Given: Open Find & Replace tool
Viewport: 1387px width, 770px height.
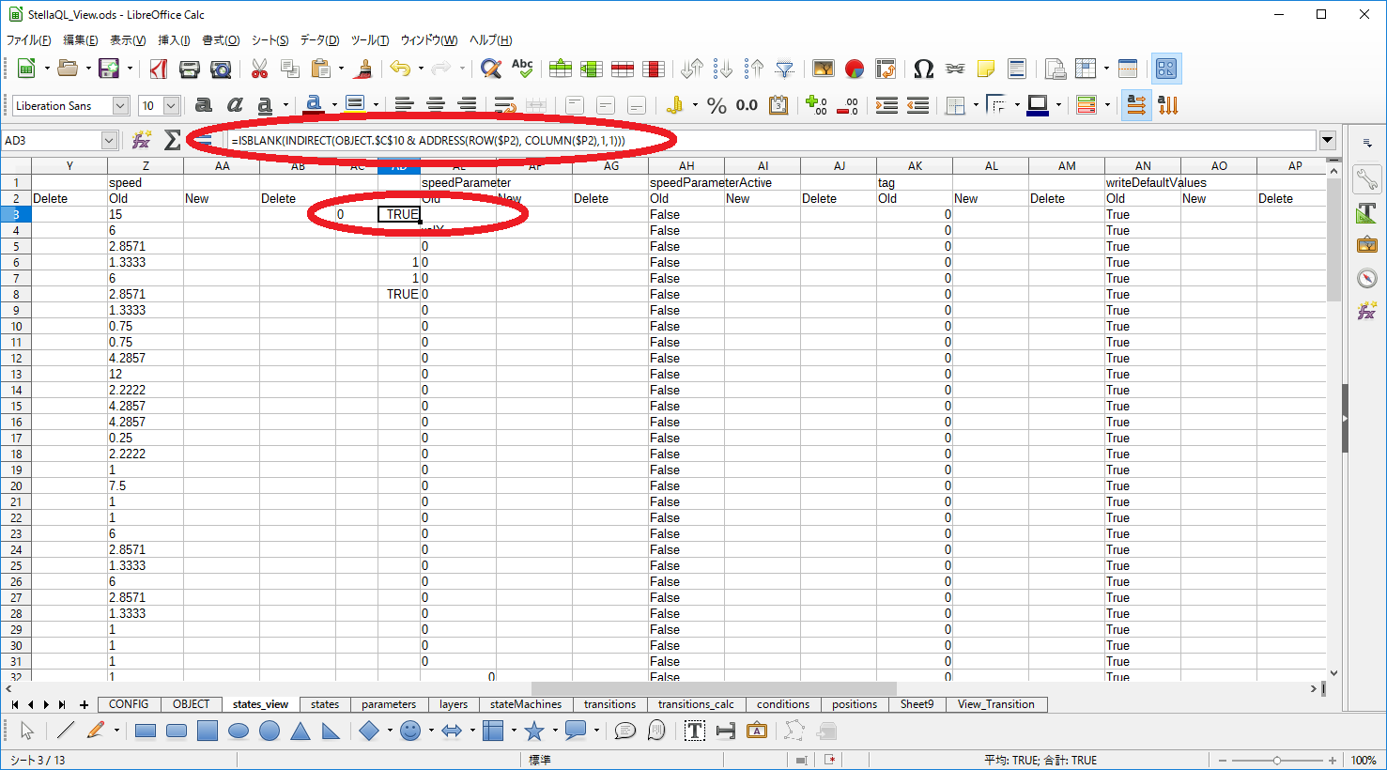Looking at the screenshot, I should tap(490, 69).
